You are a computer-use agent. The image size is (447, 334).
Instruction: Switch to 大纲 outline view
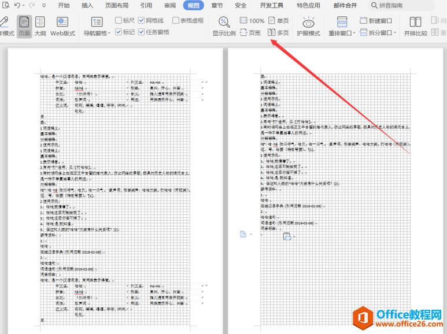click(x=40, y=26)
